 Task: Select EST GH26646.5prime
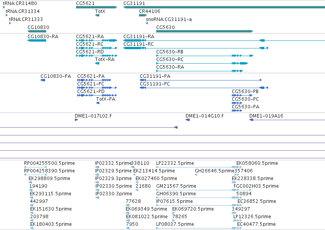(x=196, y=175)
